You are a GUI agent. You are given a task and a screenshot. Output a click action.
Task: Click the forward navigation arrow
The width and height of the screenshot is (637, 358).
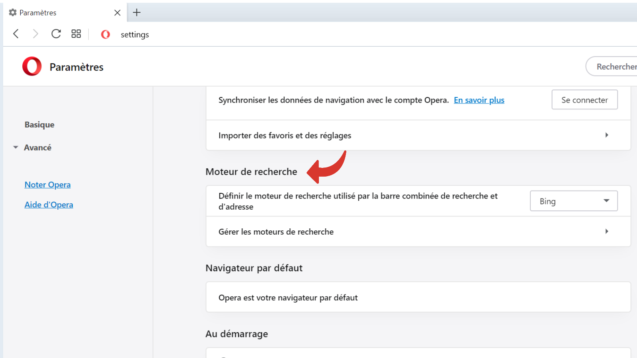click(35, 34)
